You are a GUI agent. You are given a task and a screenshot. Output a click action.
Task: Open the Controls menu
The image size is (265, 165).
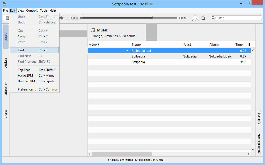pyautogui.click(x=32, y=10)
